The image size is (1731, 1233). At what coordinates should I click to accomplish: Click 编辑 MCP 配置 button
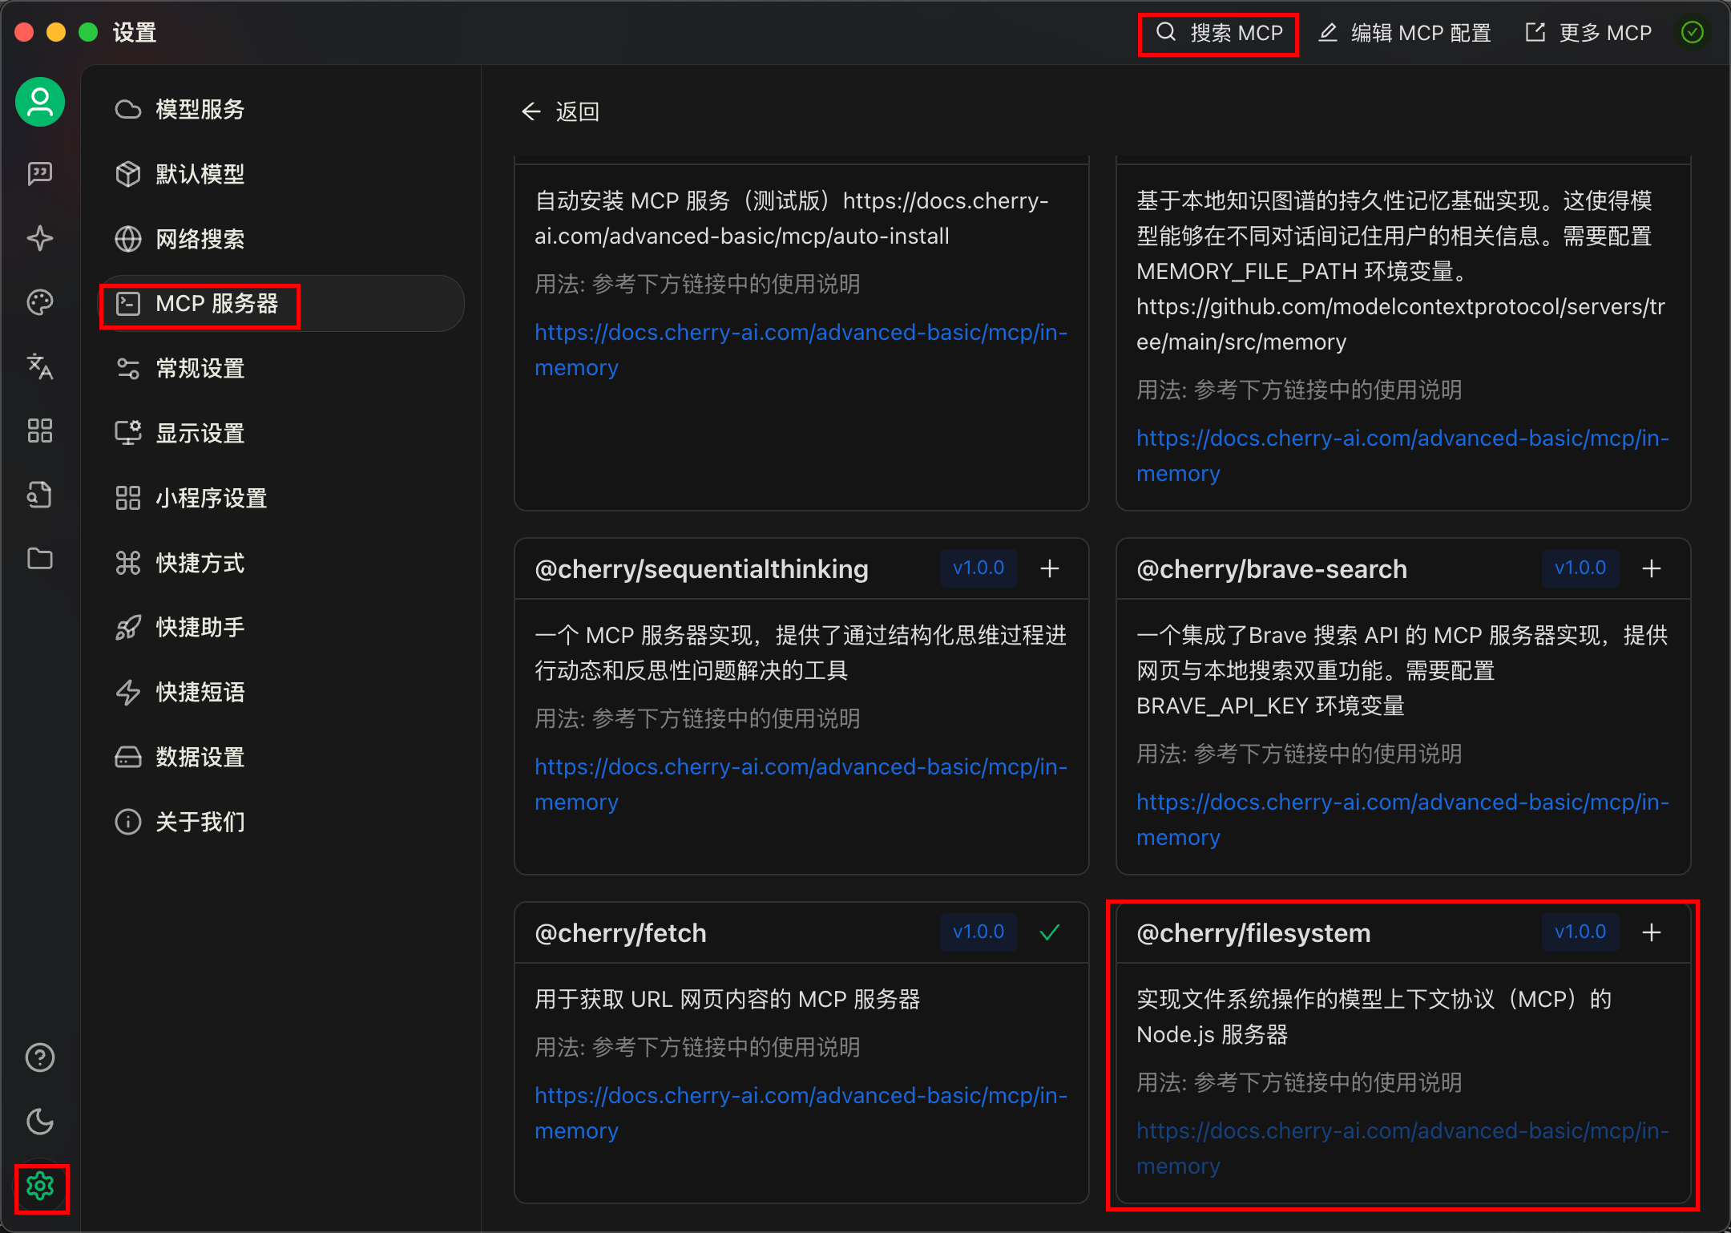pos(1405,33)
